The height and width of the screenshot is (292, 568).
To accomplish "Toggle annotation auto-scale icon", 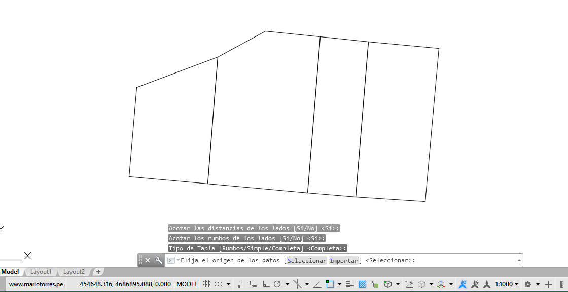I will tap(475, 284).
